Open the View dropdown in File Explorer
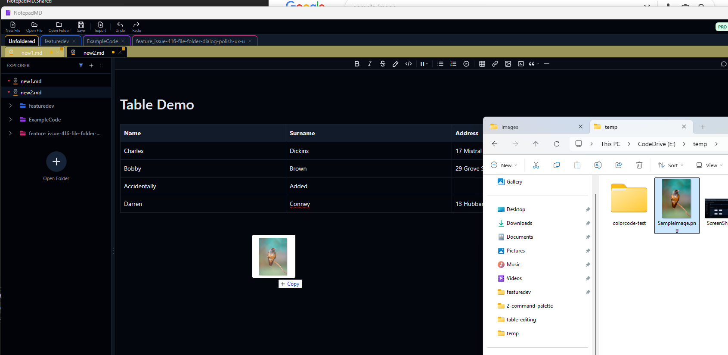Screen dimensions: 728x355 coord(709,165)
